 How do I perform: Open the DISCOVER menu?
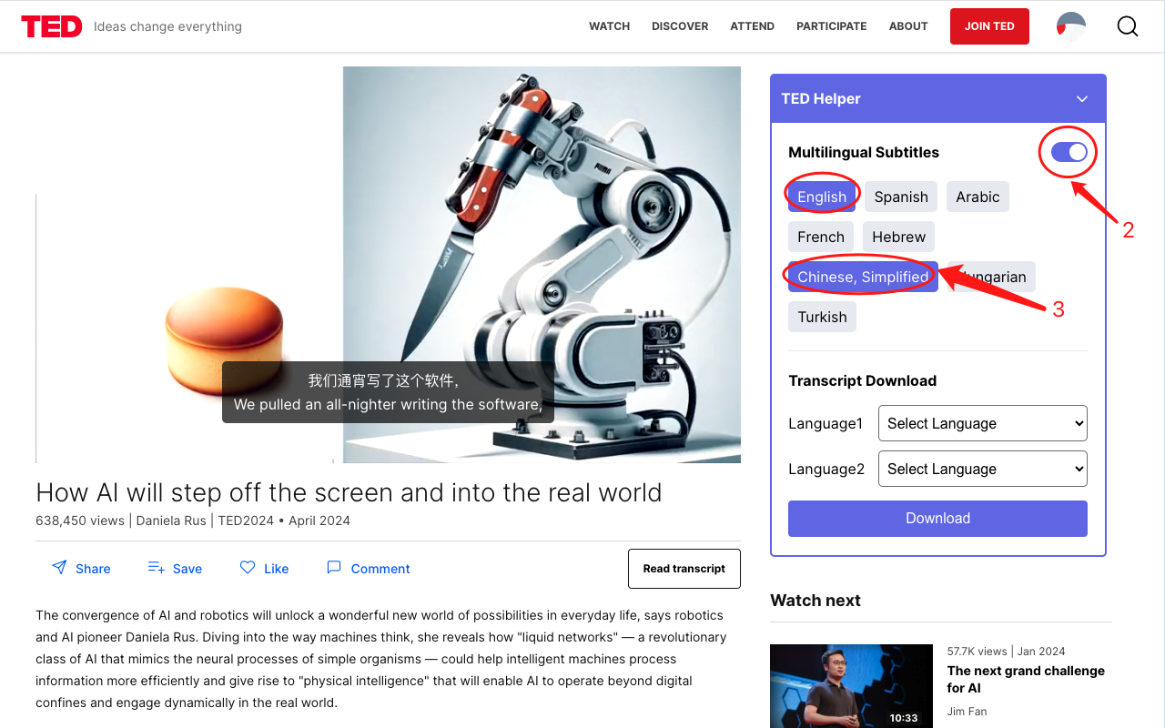pos(680,26)
